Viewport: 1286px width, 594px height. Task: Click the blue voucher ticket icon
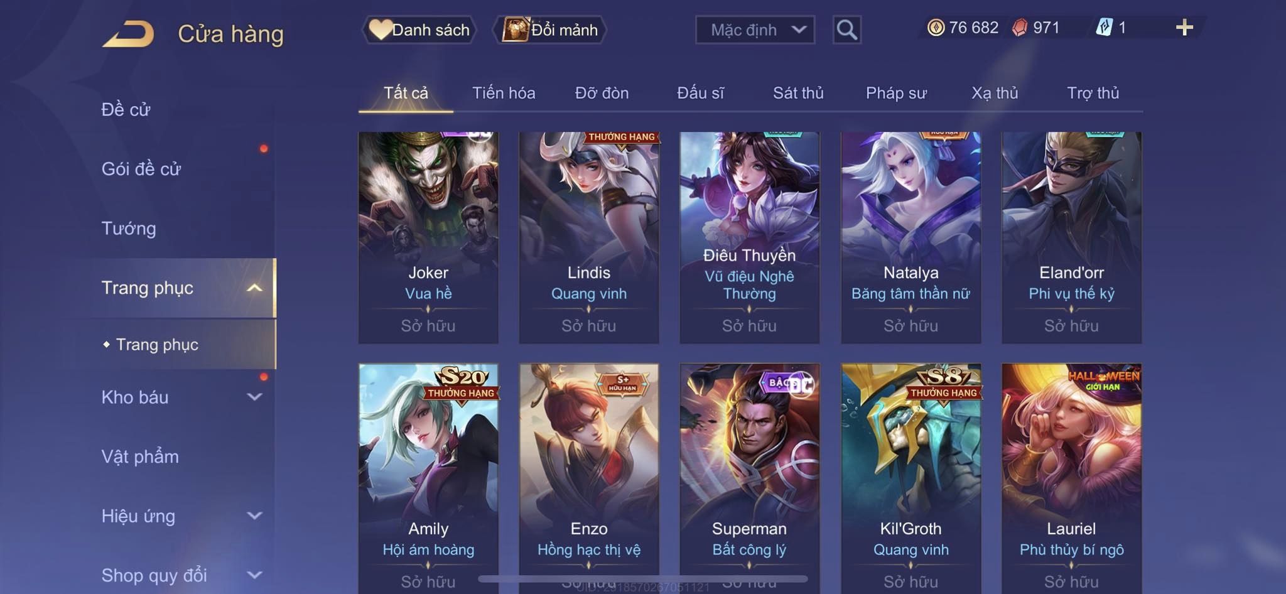[x=1104, y=28]
